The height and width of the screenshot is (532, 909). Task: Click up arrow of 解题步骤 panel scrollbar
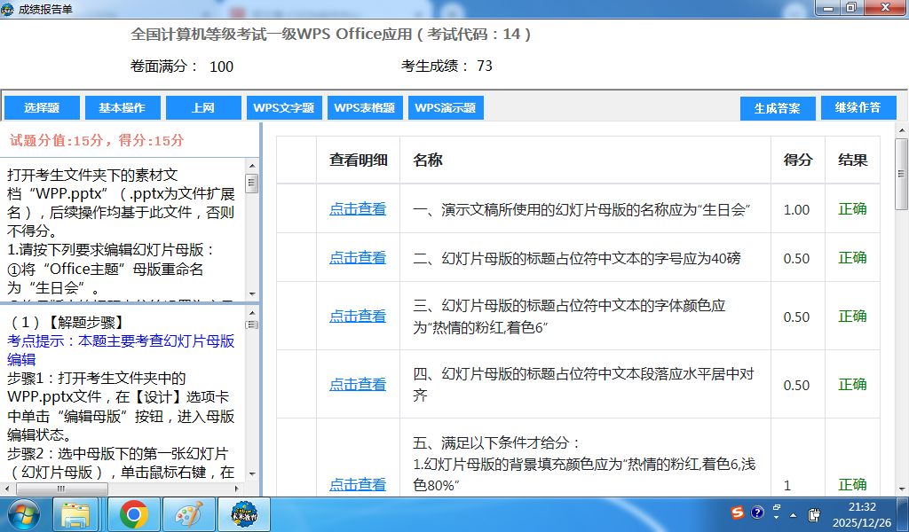tap(251, 311)
